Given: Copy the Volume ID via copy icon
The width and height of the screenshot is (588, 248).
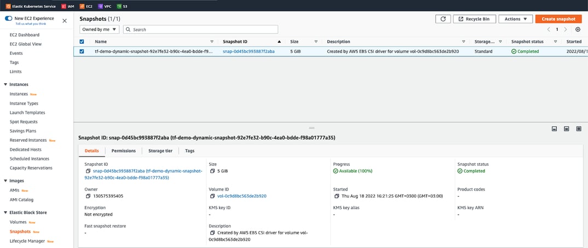Looking at the screenshot, I should pyautogui.click(x=212, y=196).
